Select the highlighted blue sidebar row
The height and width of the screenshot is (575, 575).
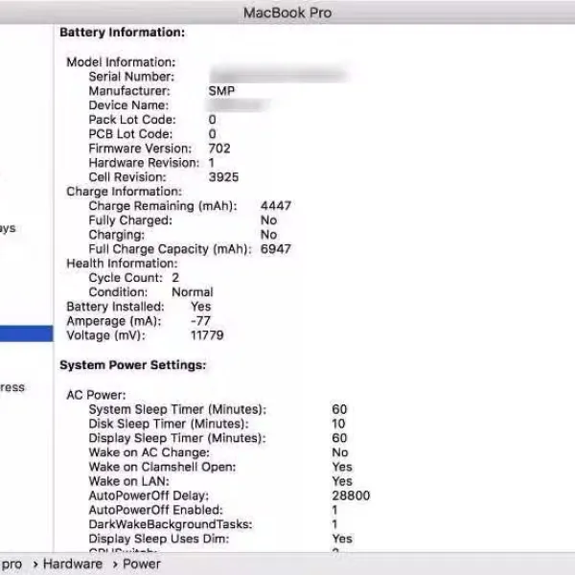tap(27, 333)
